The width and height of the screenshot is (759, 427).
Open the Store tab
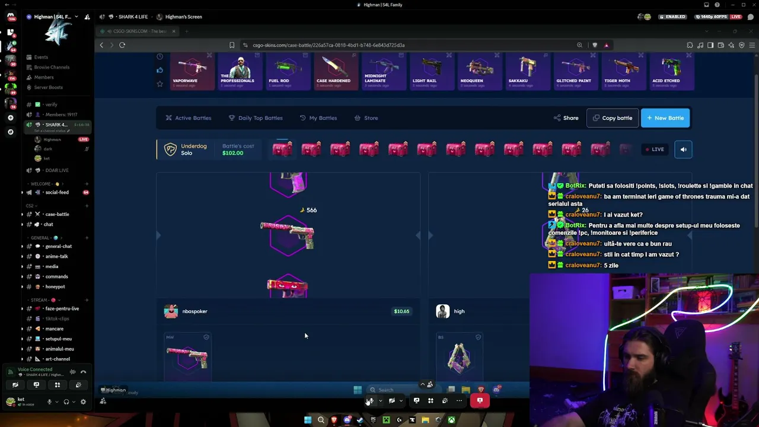366,118
